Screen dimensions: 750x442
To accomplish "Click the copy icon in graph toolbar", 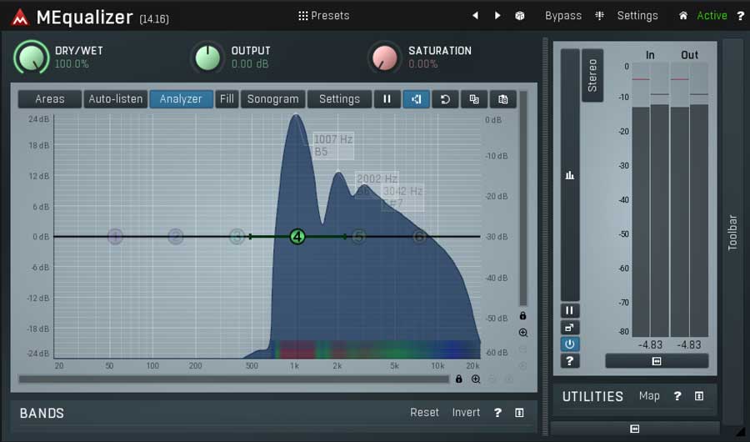I will click(x=474, y=99).
